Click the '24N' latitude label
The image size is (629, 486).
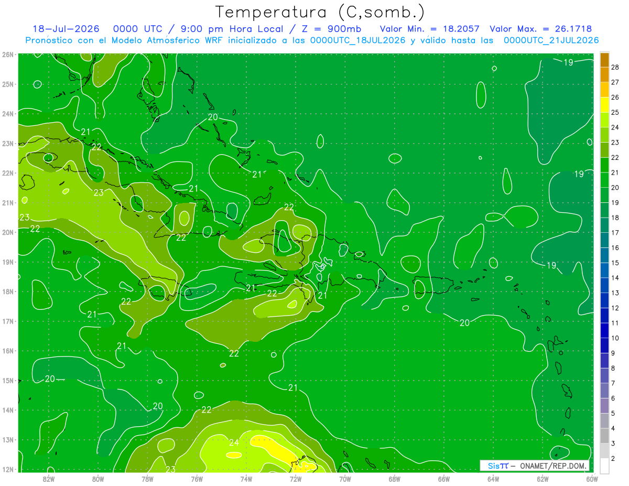(x=8, y=113)
